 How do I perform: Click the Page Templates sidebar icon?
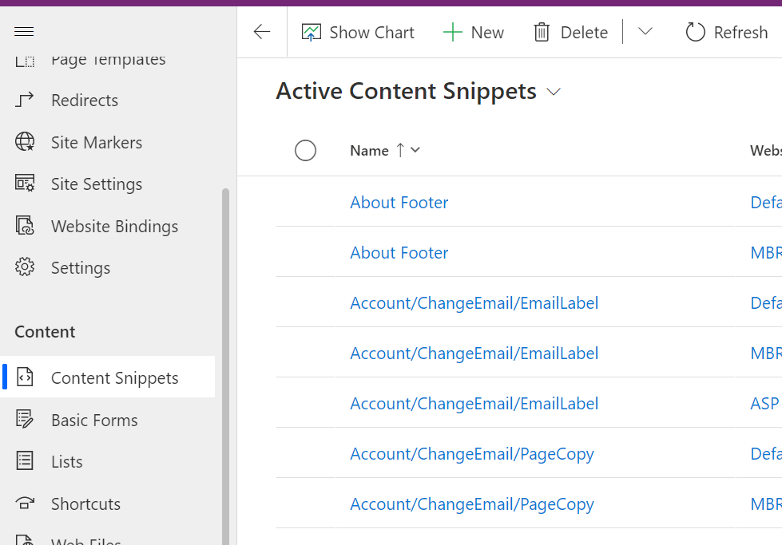(x=25, y=61)
